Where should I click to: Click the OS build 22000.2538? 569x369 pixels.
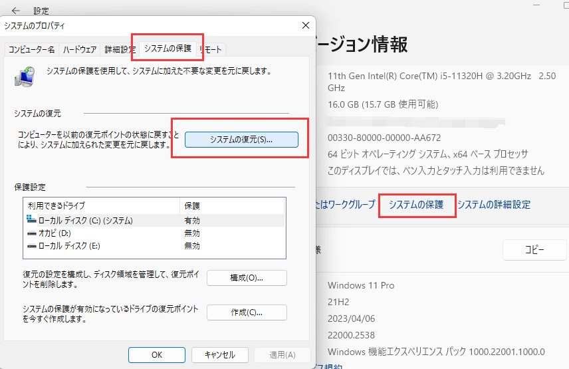(351, 335)
